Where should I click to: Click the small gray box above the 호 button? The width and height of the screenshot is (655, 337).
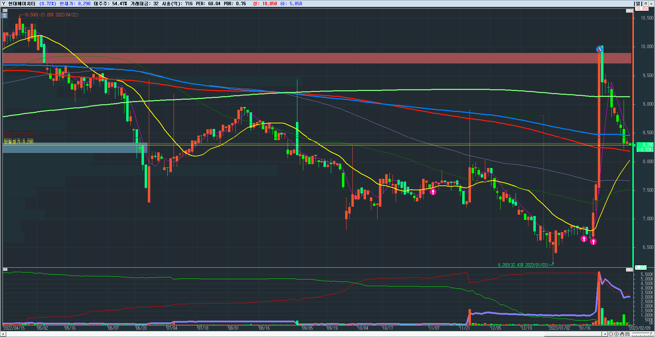5,10
